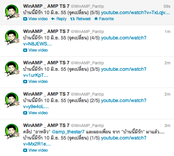Open the @amp_thestar7 mention
Image resolution: width=174 pixels, height=156 pixels.
tap(68, 132)
